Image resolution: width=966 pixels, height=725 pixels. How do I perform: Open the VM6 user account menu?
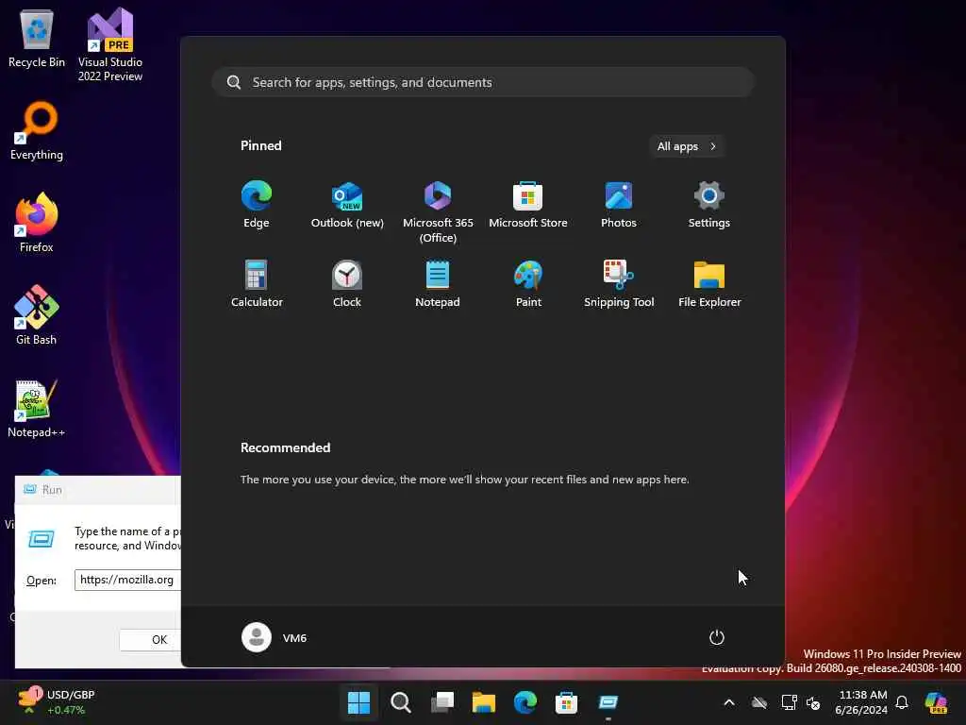(x=275, y=637)
